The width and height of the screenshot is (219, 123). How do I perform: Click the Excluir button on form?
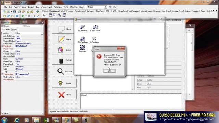(64, 50)
